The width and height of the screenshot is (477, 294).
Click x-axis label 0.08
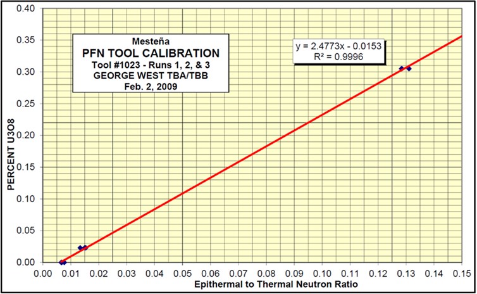266,273
